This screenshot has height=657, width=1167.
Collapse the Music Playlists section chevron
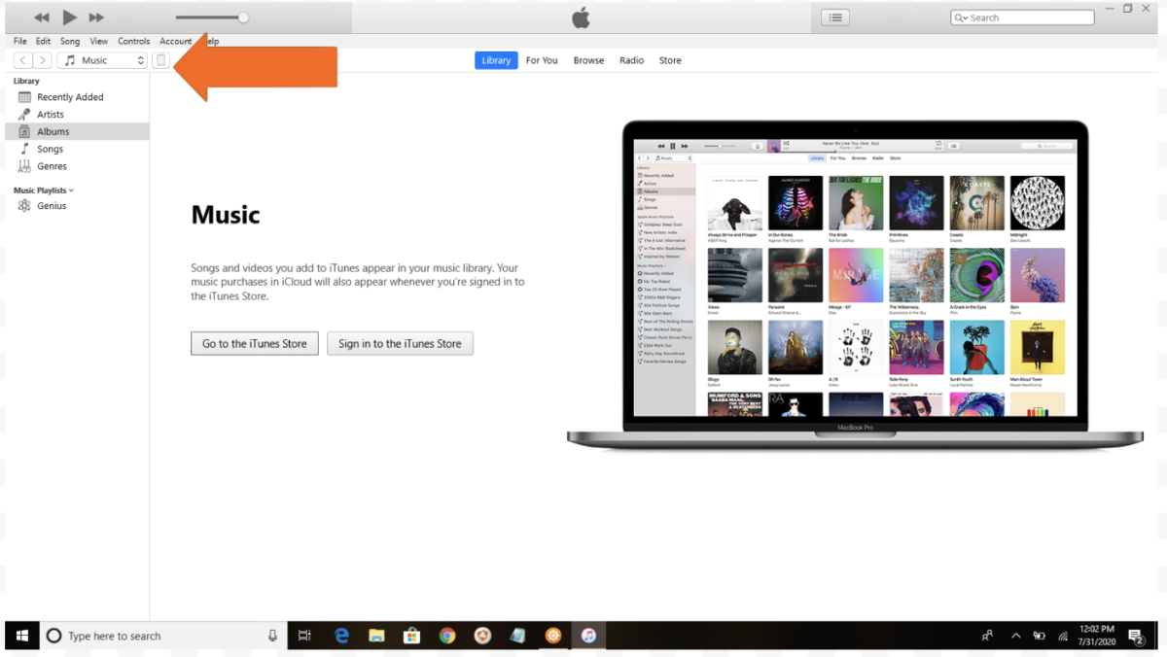[x=72, y=190]
